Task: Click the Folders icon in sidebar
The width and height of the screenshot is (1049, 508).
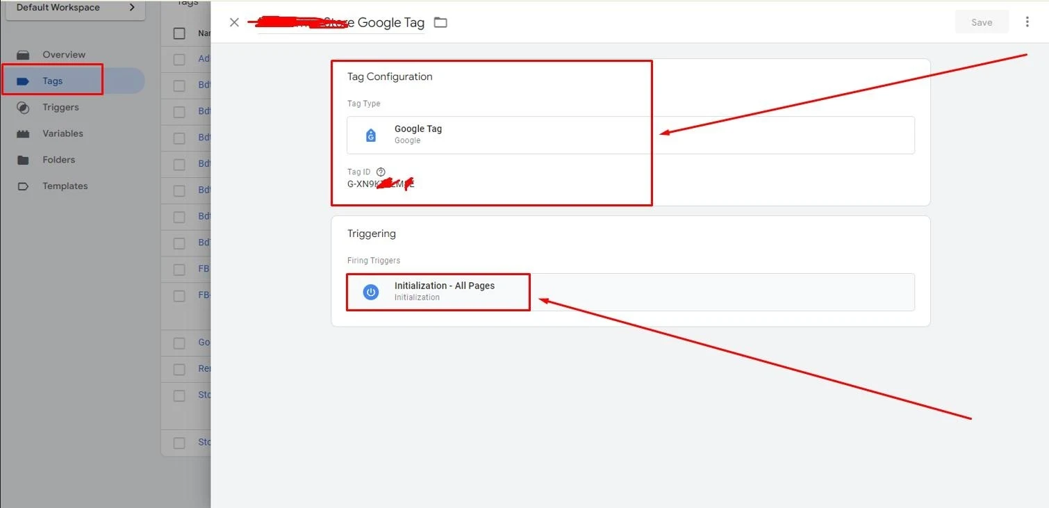Action: pos(23,160)
